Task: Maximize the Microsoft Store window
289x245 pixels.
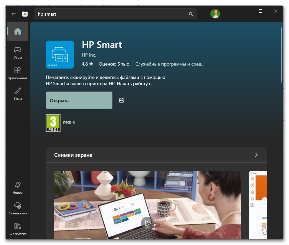Action: [260, 11]
